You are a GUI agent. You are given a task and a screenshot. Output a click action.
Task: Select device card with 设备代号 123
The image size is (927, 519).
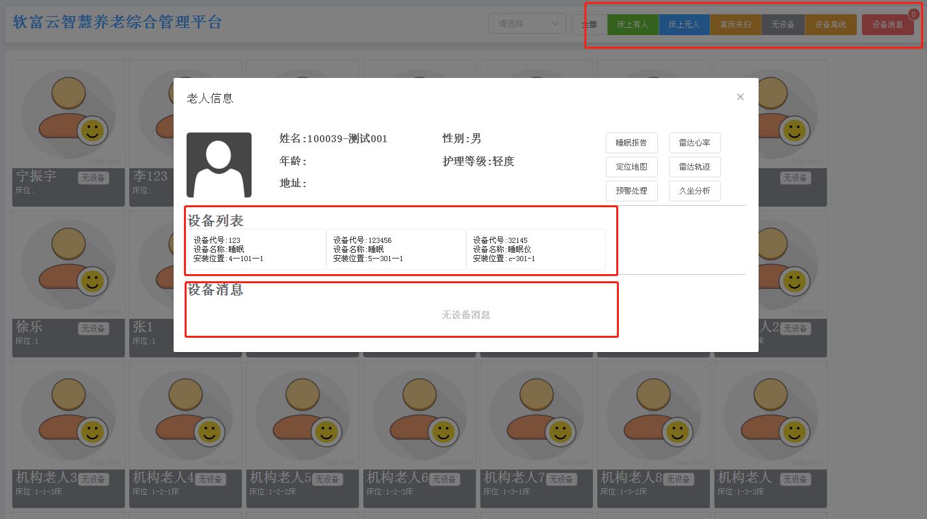point(255,249)
